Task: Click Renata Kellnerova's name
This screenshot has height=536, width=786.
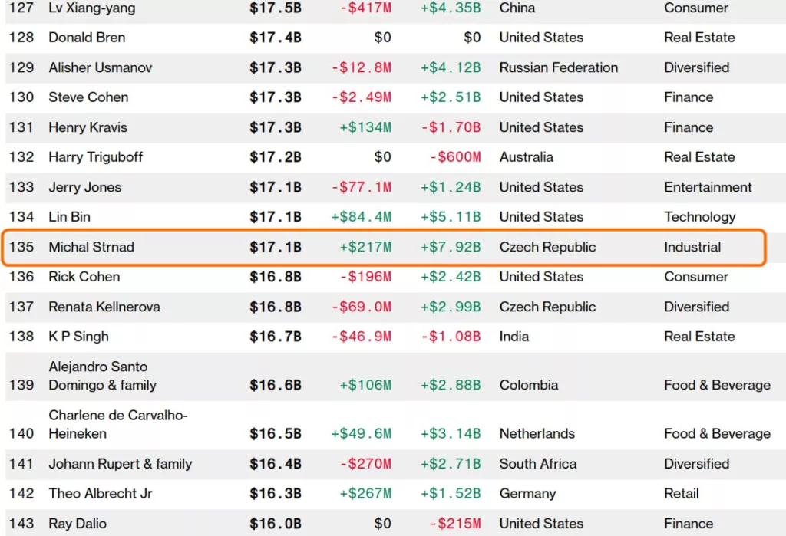Action: [x=104, y=307]
